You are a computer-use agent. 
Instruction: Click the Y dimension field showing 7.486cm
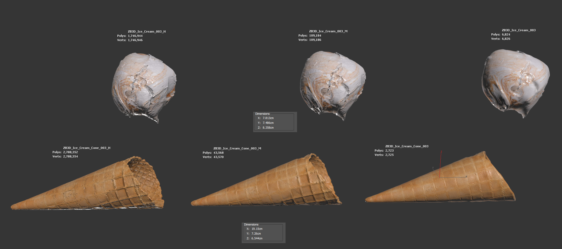pos(268,123)
